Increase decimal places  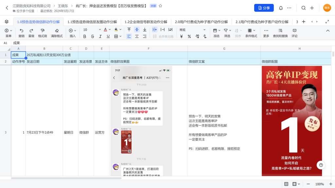(x=197, y=37)
